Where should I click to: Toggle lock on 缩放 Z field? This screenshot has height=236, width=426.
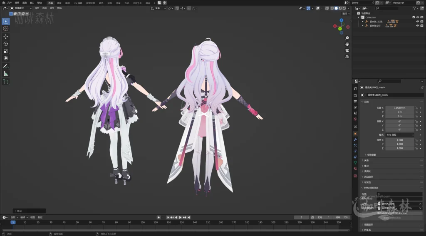416,148
